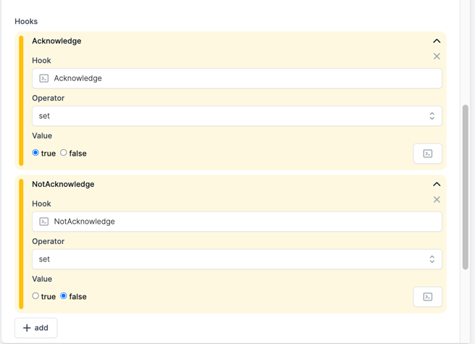Select false for NotAcknowledge value

click(x=63, y=295)
